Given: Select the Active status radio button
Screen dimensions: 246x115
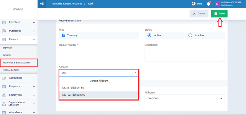Looking at the screenshot, I should click(x=149, y=35).
